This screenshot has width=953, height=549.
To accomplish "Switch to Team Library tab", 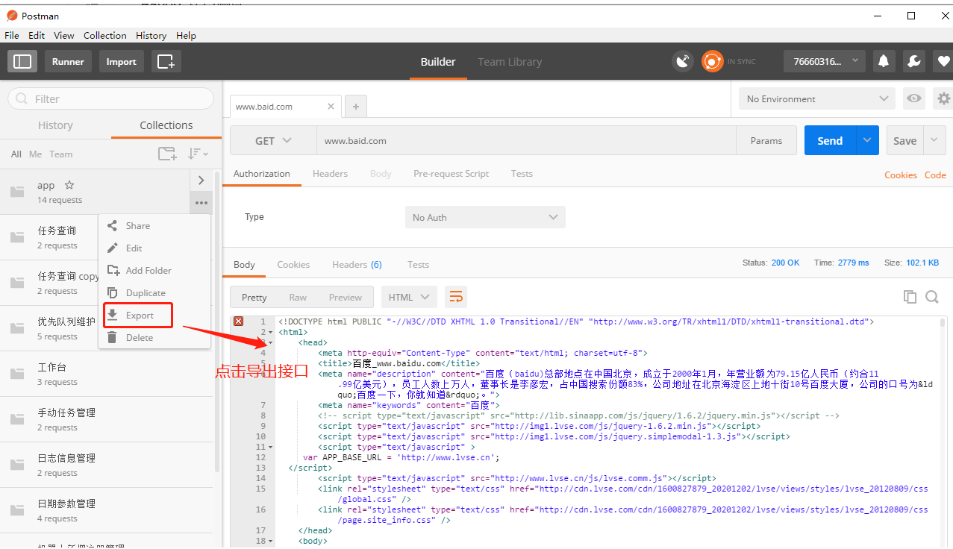I will [x=510, y=62].
